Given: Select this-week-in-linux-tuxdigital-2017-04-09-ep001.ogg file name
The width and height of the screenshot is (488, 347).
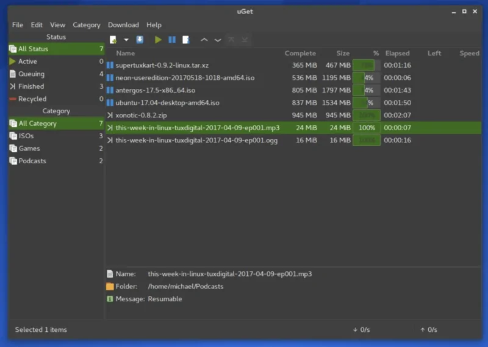Looking at the screenshot, I should click(196, 140).
